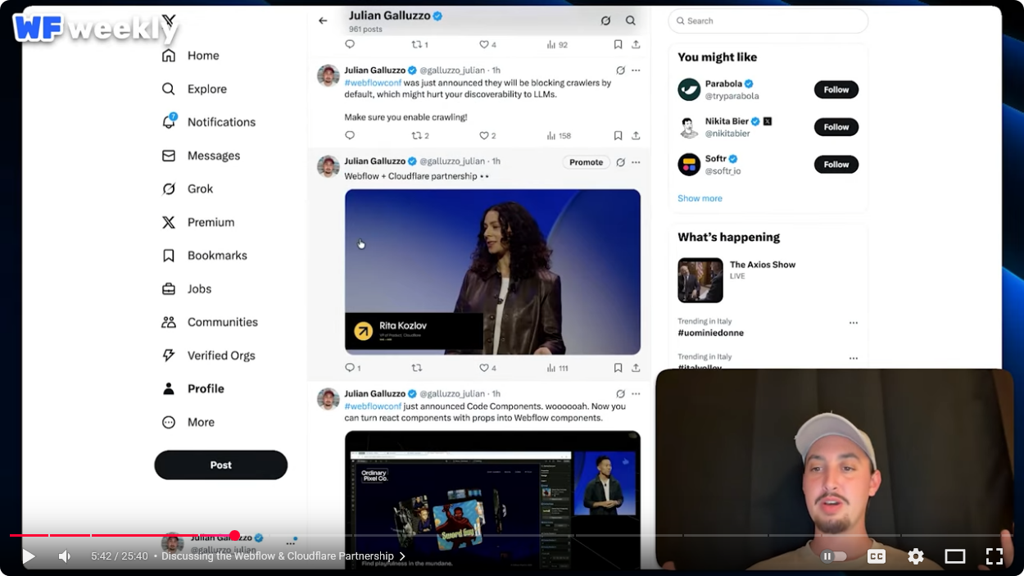
Task: View analytics showing 158 views
Action: 559,135
